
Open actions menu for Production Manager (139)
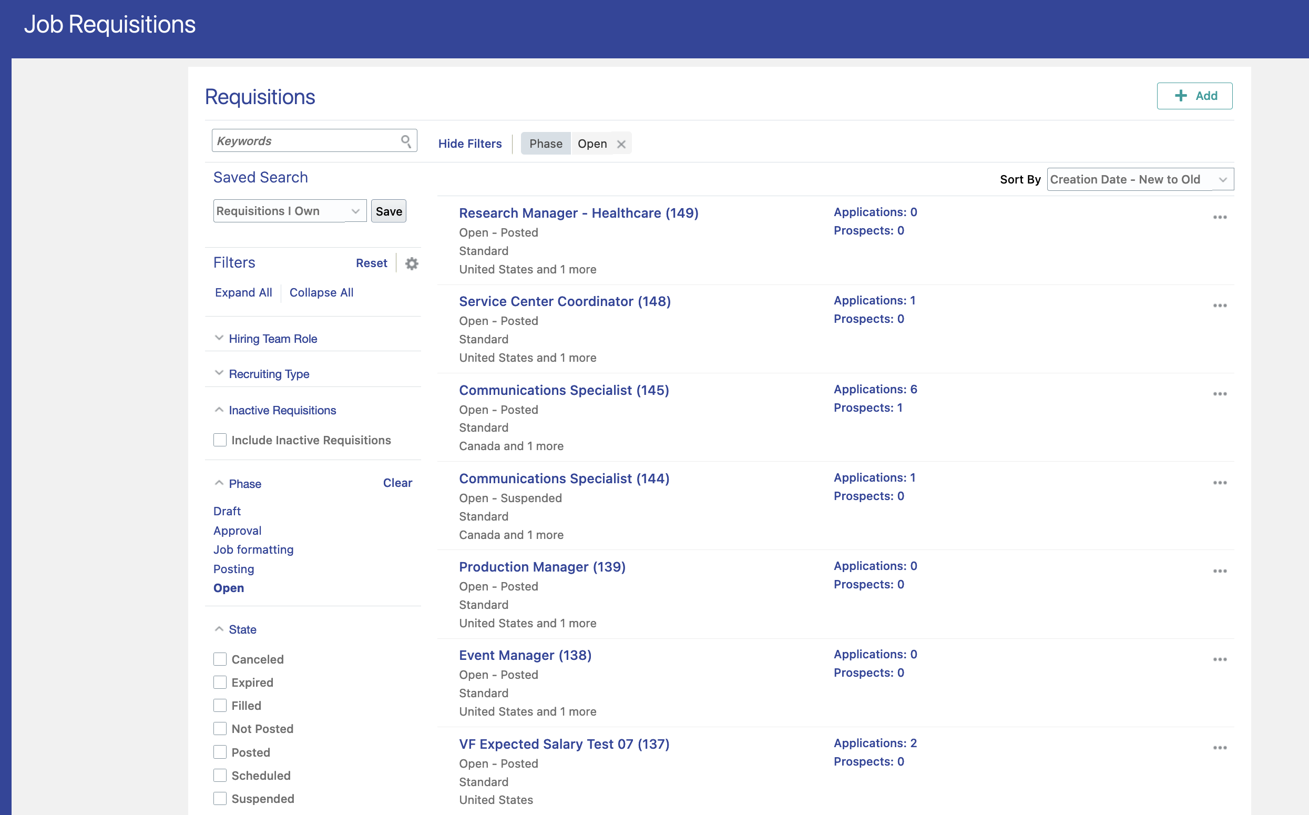tap(1220, 570)
